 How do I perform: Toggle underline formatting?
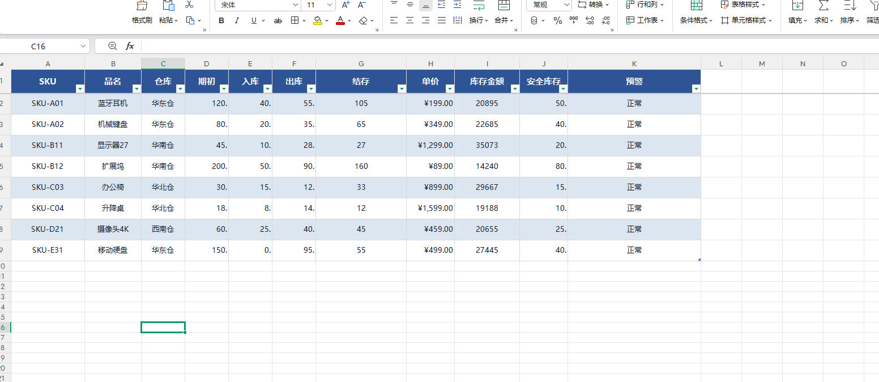click(x=254, y=20)
